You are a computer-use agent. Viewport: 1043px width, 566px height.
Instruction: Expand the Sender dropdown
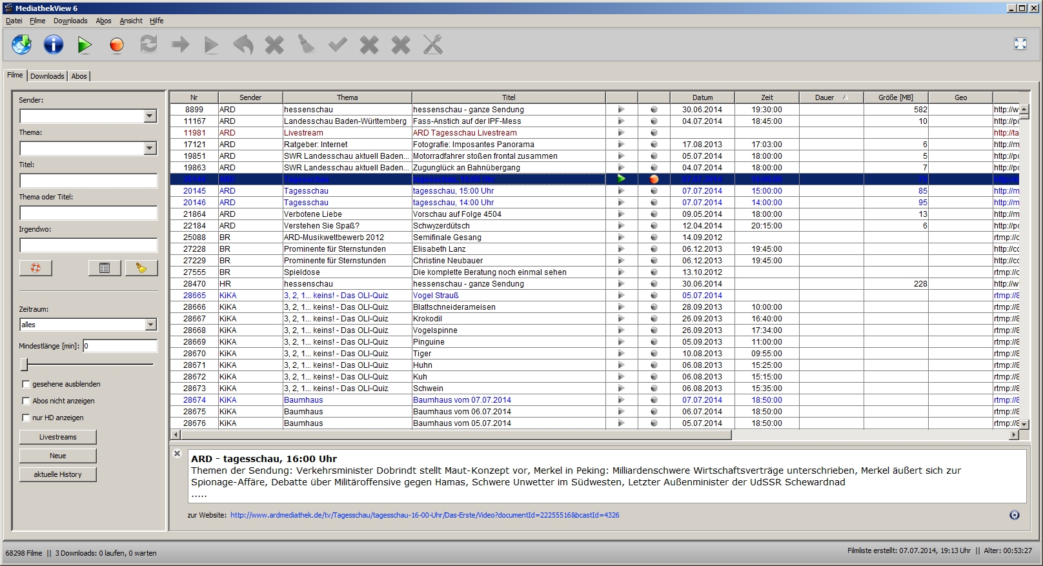pos(150,116)
